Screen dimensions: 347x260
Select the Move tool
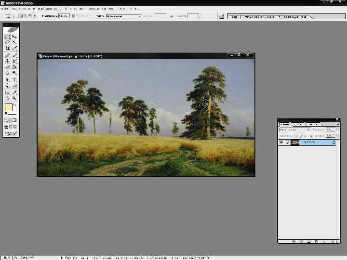[14, 37]
